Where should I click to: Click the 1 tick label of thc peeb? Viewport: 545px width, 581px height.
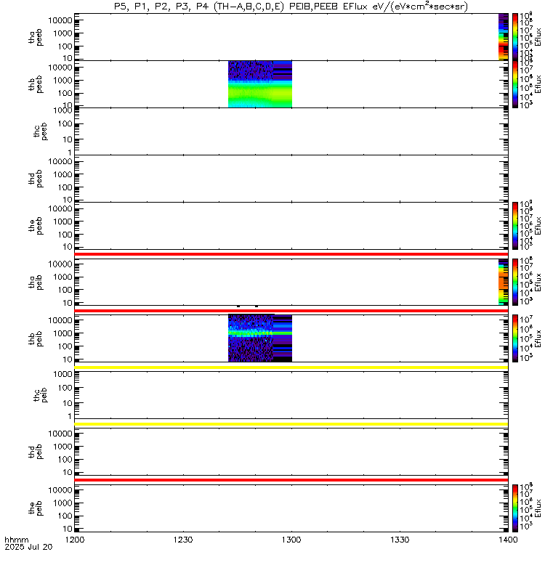(70, 153)
